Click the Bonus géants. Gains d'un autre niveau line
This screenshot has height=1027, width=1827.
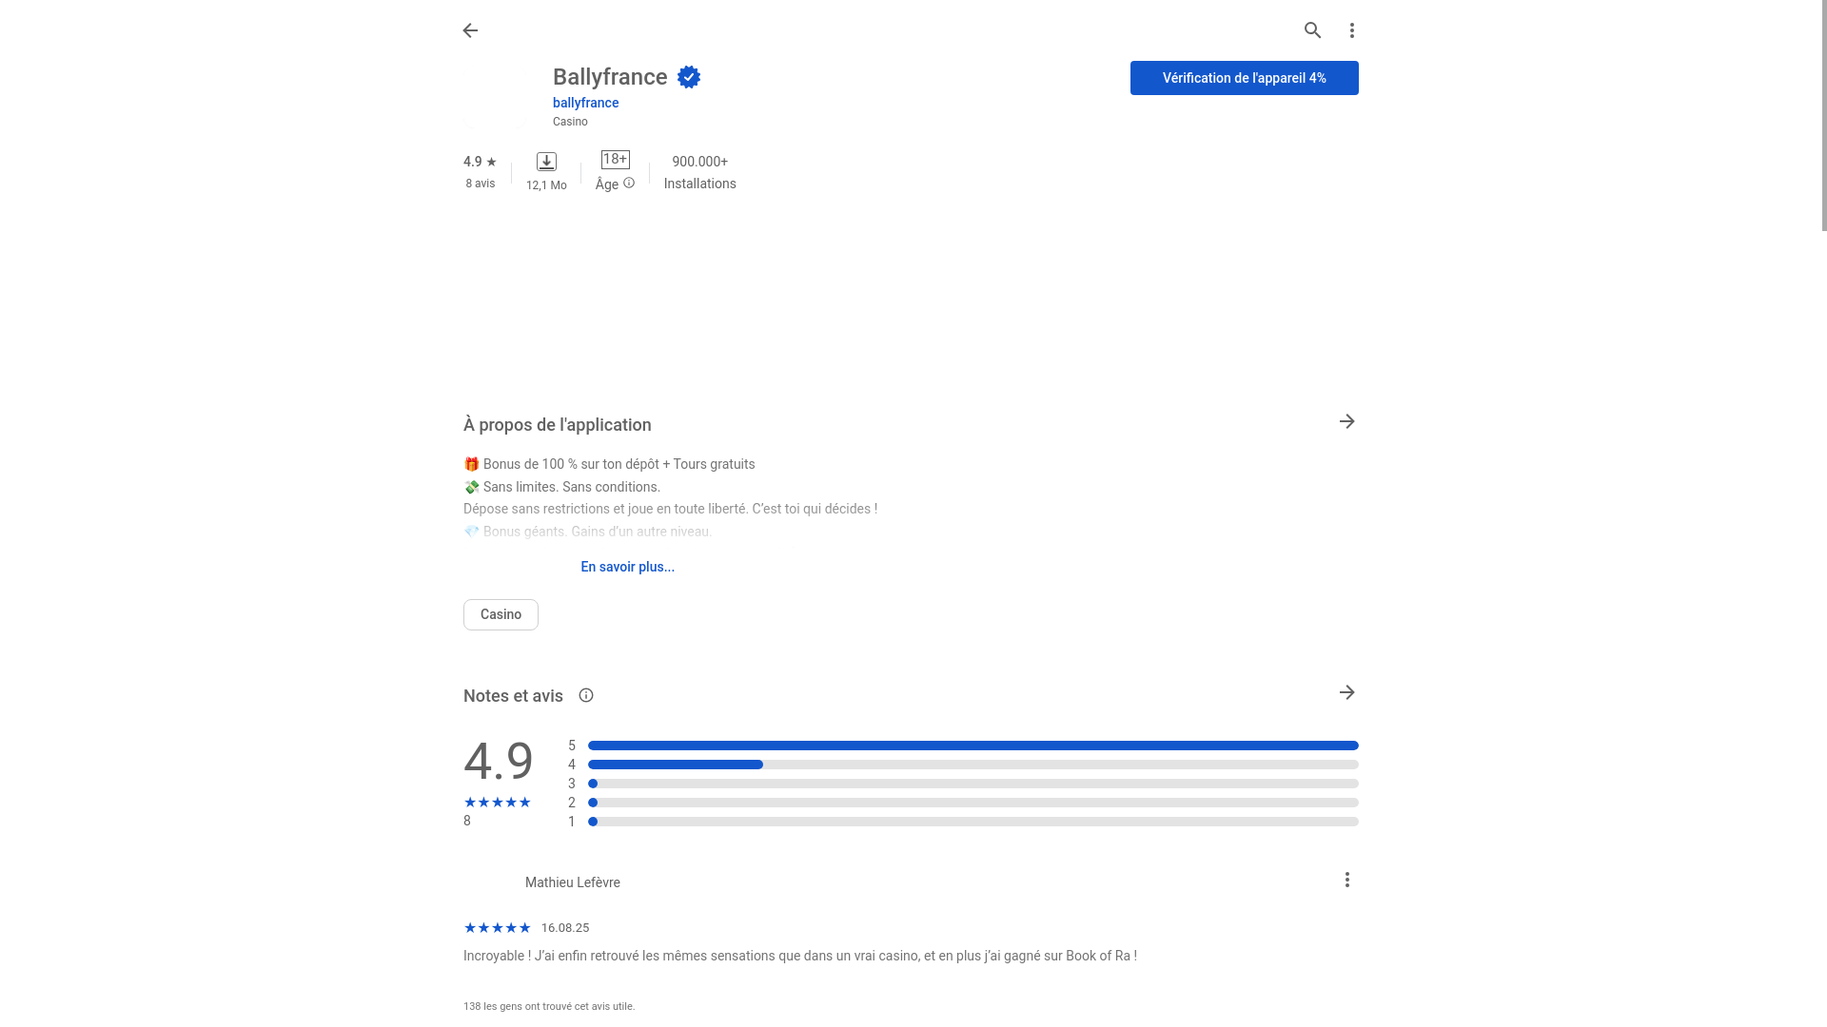(x=597, y=532)
